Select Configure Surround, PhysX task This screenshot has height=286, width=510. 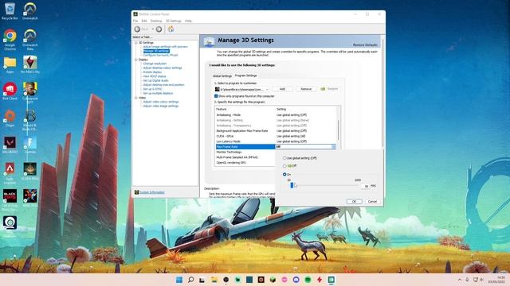(x=160, y=55)
